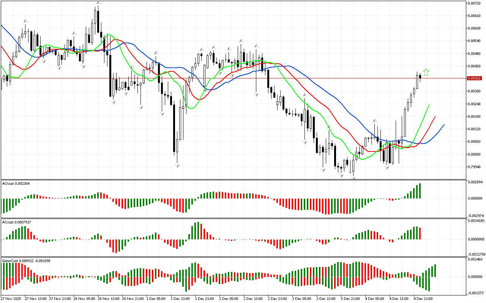Click the tallest green AOcust bar at right

(x=420, y=191)
